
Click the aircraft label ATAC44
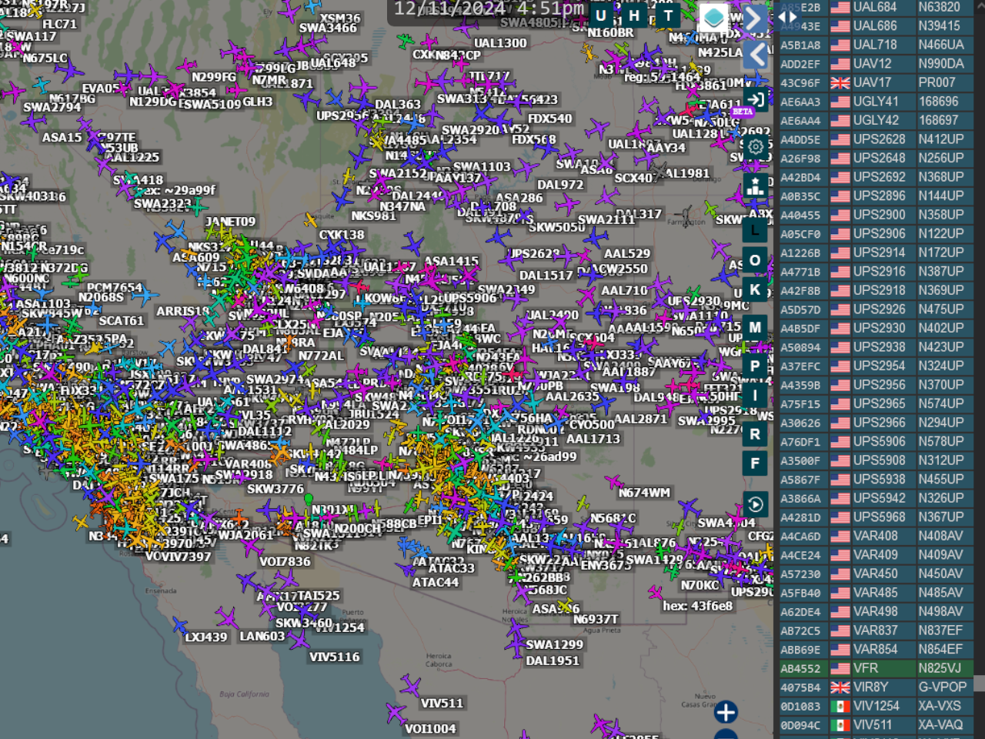coord(436,583)
